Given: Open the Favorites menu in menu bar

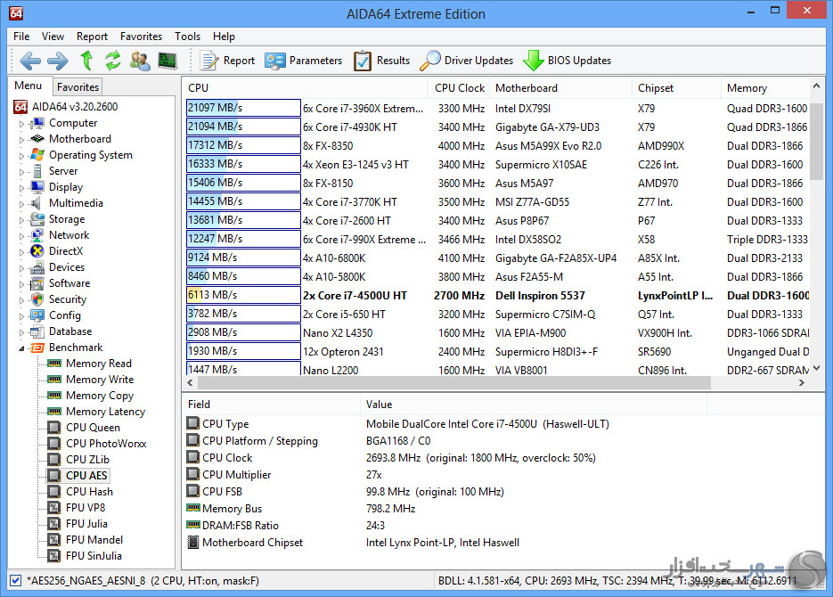Looking at the screenshot, I should [x=141, y=37].
